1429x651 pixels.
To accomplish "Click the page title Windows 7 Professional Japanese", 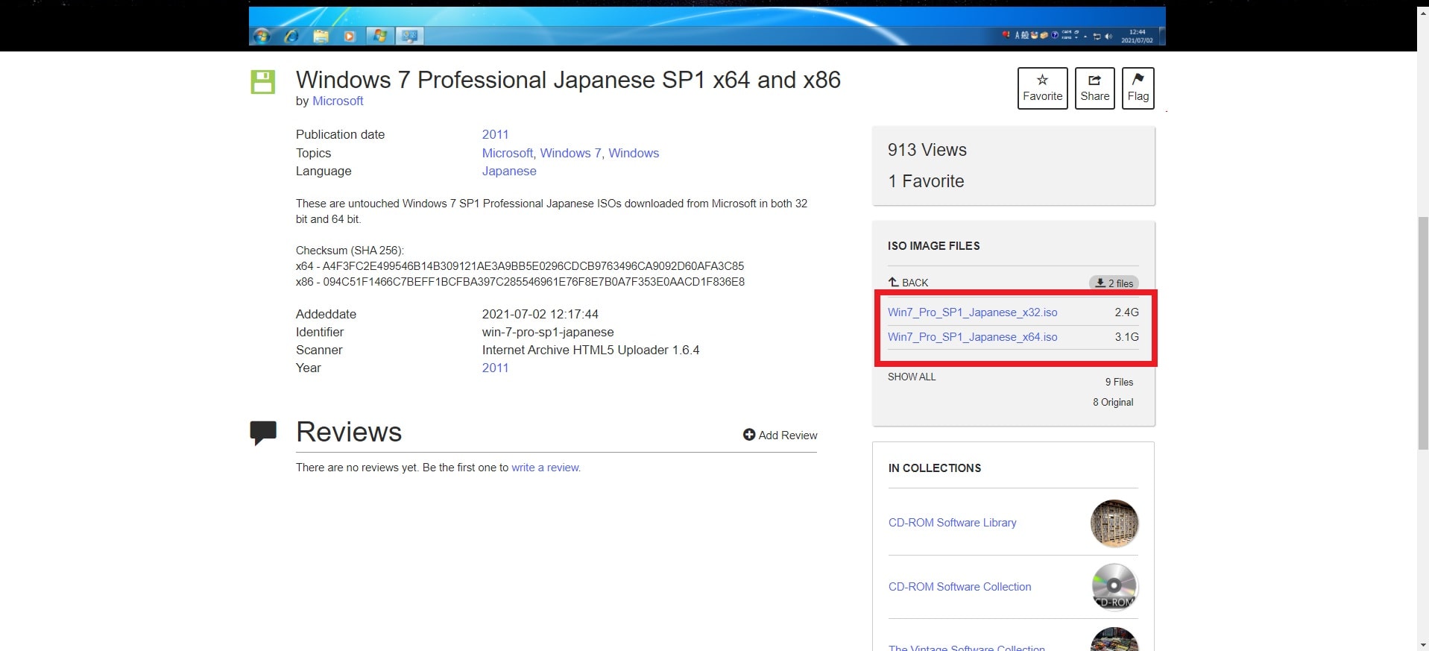I will [568, 80].
